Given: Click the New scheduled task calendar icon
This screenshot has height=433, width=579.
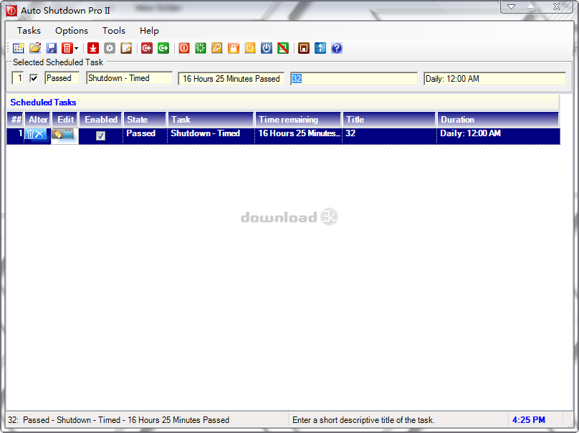Looking at the screenshot, I should point(18,48).
